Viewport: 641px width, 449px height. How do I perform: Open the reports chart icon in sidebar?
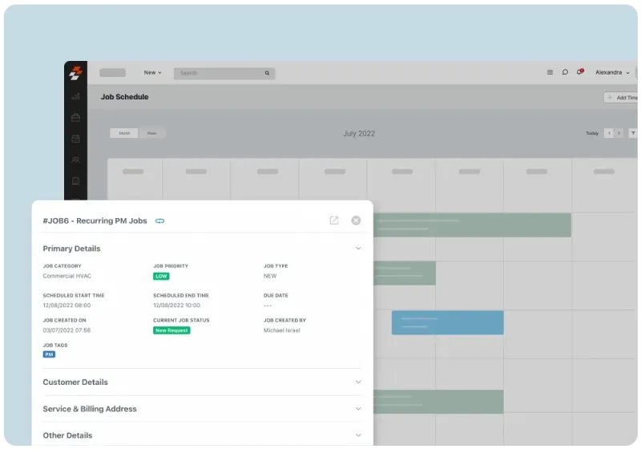pyautogui.click(x=75, y=96)
